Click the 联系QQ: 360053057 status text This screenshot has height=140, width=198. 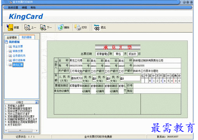(168, 137)
